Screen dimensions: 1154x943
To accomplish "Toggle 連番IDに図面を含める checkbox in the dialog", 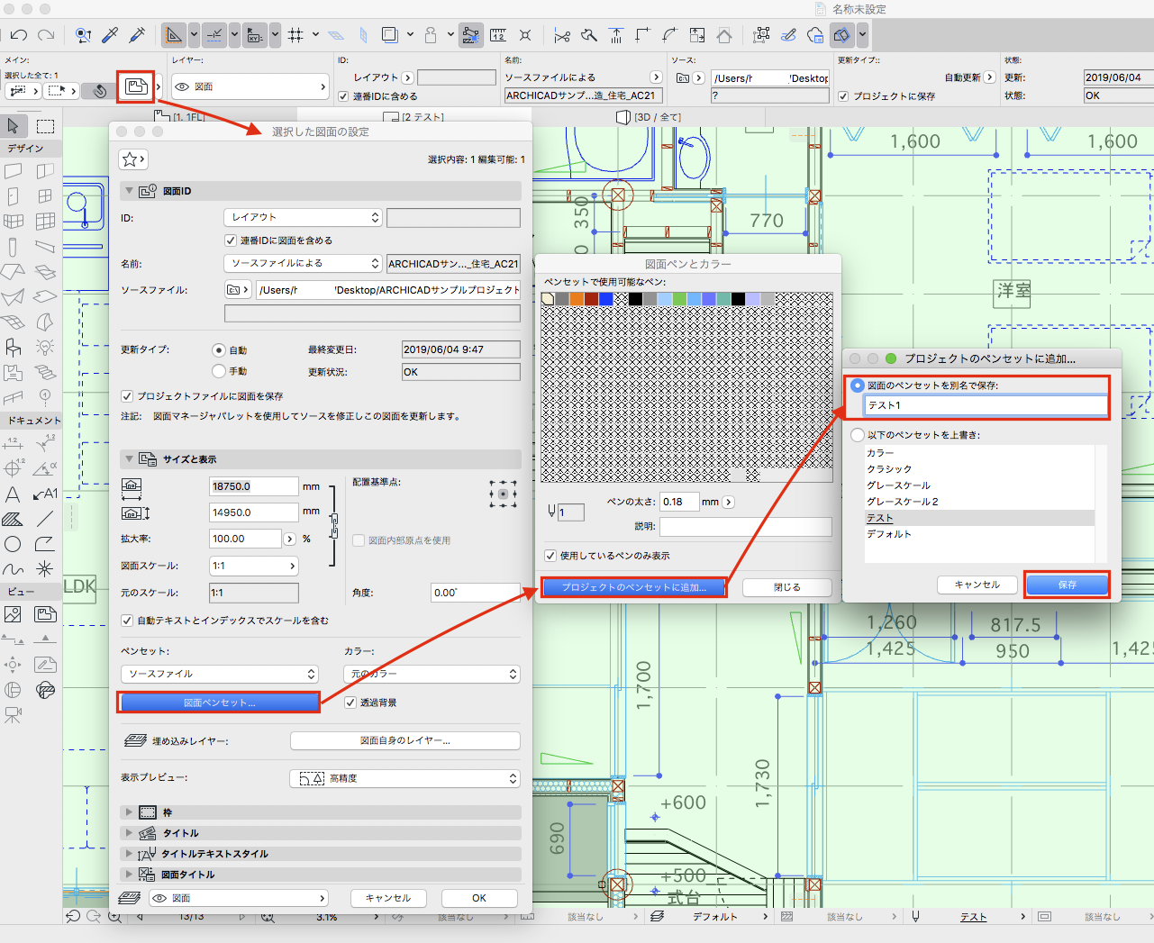I will tap(231, 240).
